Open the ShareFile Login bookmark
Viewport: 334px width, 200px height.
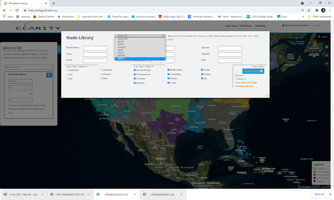tap(118, 17)
